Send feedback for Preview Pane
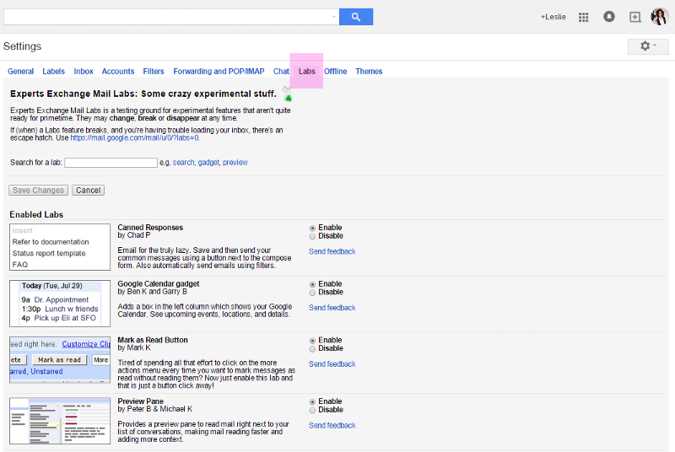 point(332,426)
